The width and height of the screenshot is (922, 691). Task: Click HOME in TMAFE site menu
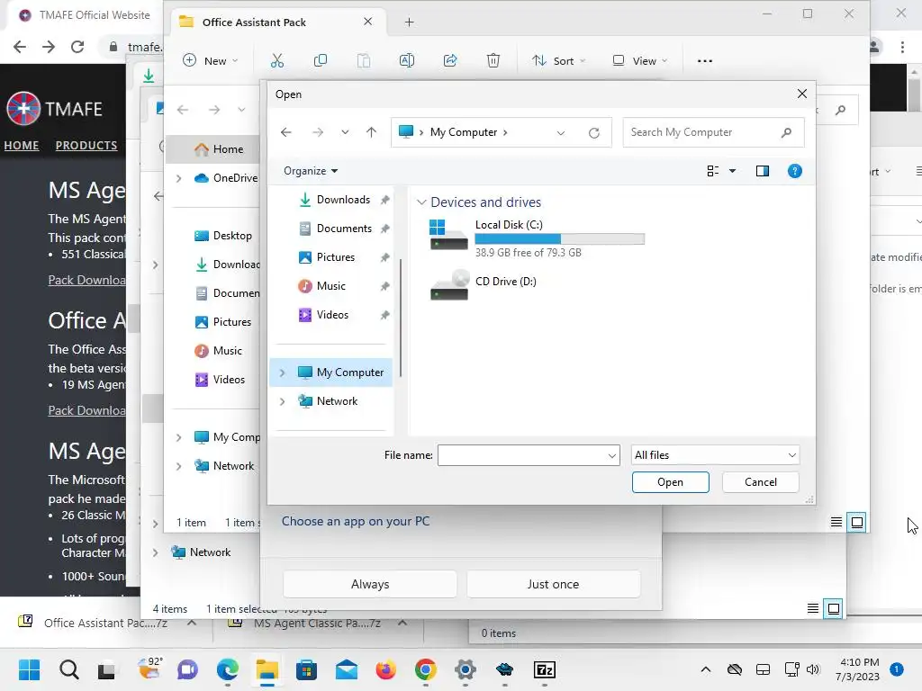[22, 145]
